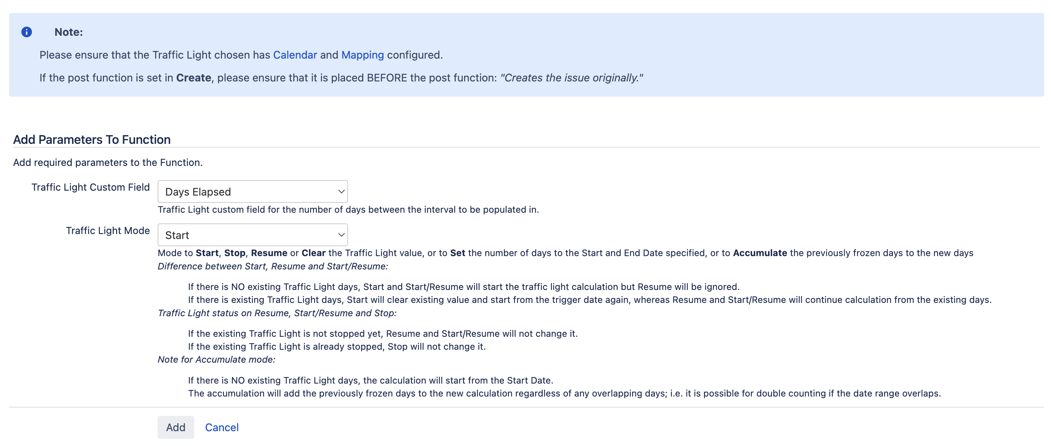The image size is (1051, 446).
Task: Click the bold word Clear in the mode description
Action: 313,253
